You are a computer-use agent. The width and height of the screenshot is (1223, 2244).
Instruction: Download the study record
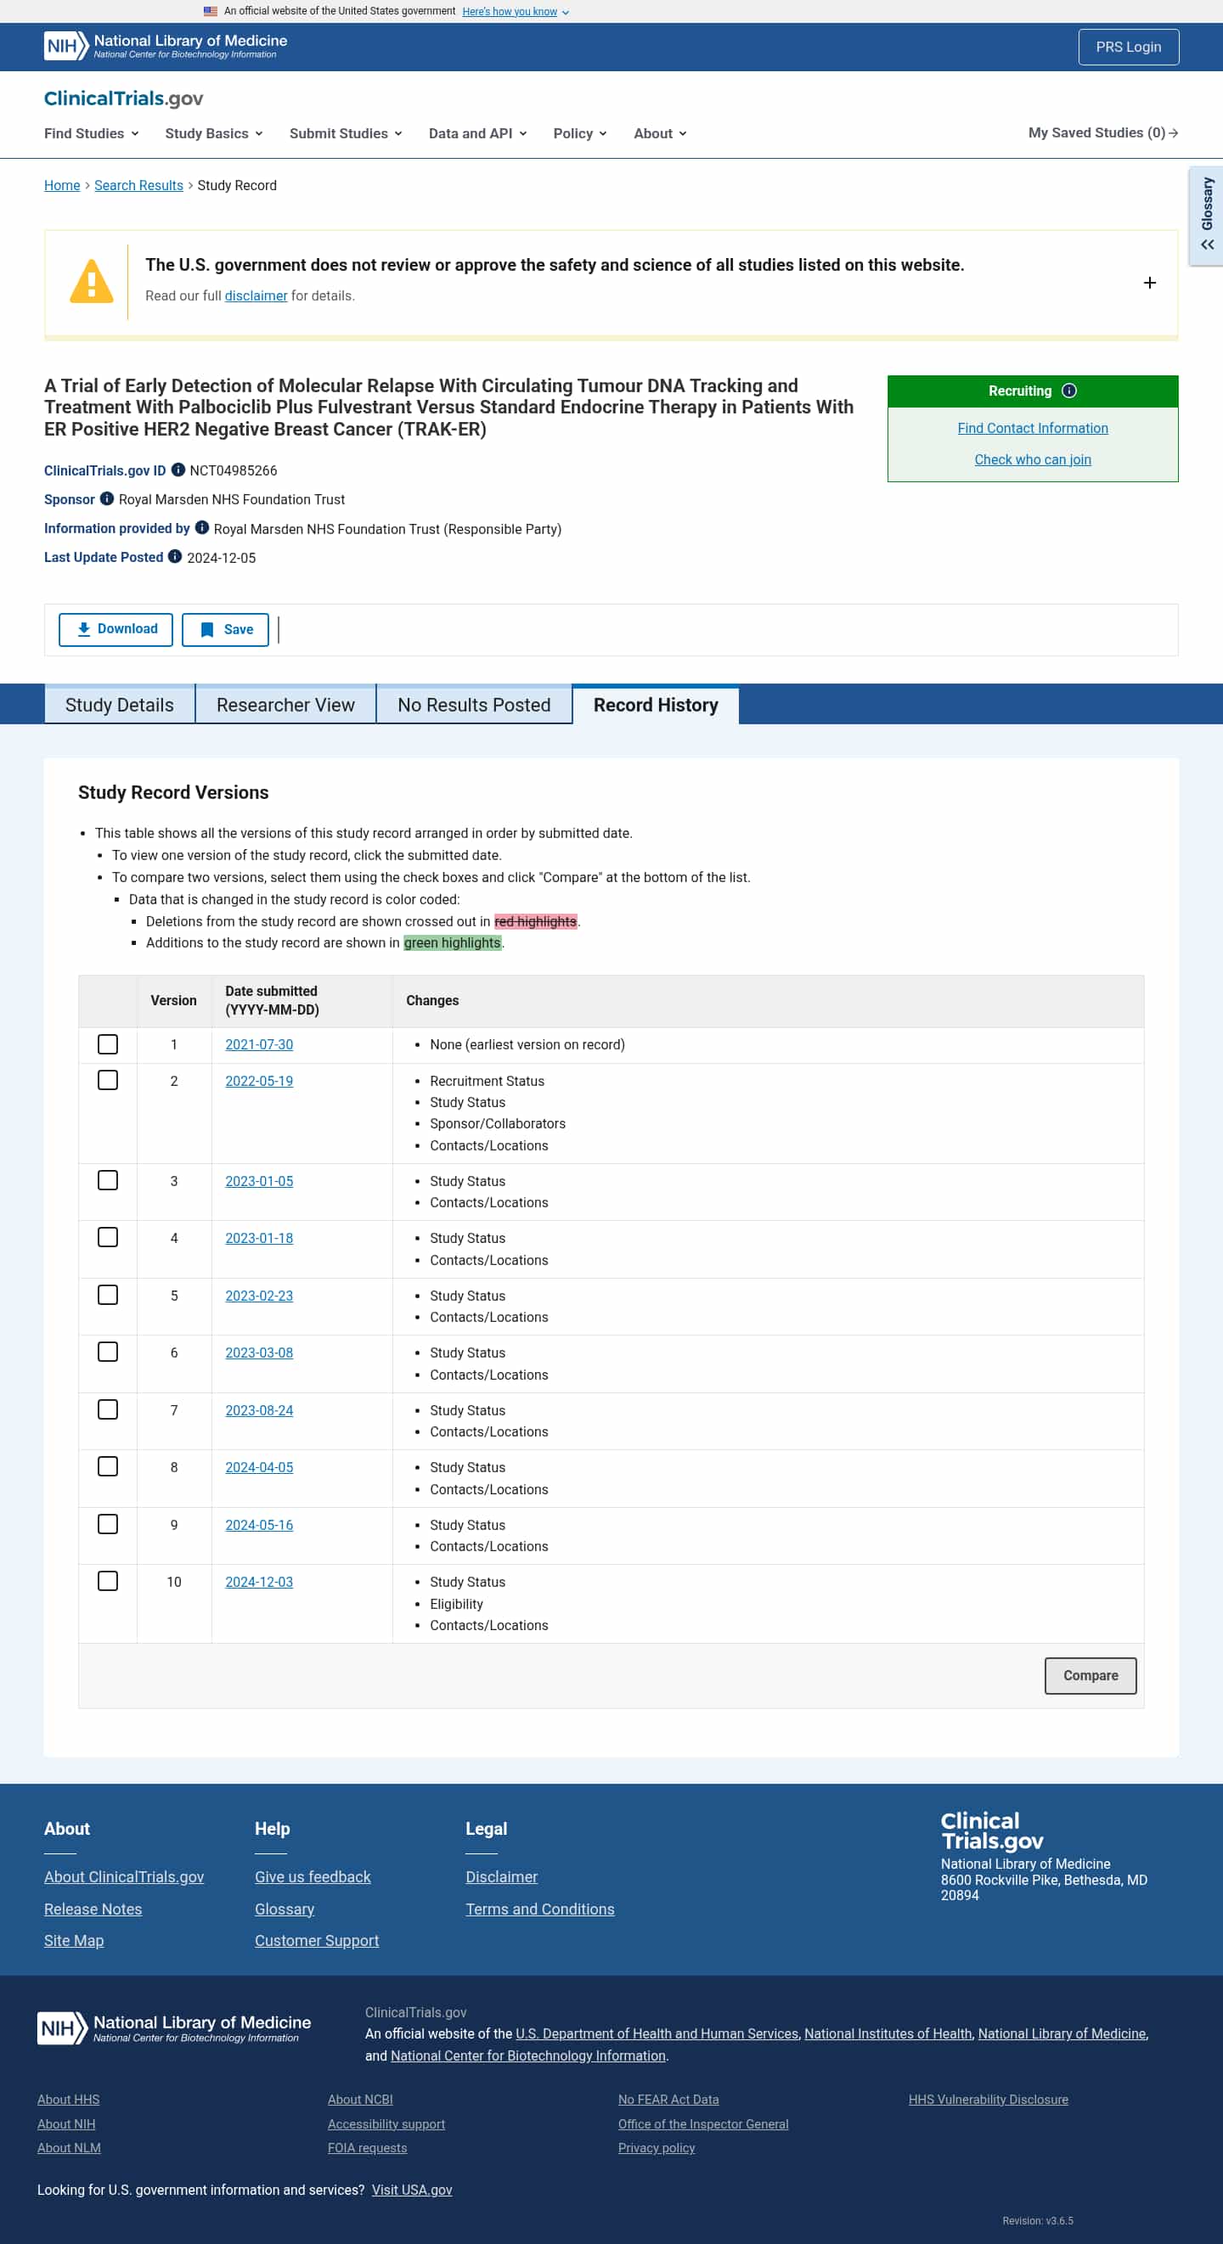point(116,630)
